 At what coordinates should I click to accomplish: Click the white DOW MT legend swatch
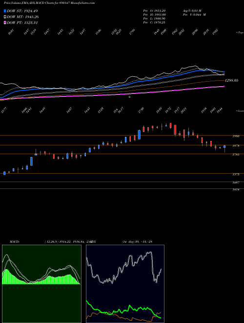[5, 17]
